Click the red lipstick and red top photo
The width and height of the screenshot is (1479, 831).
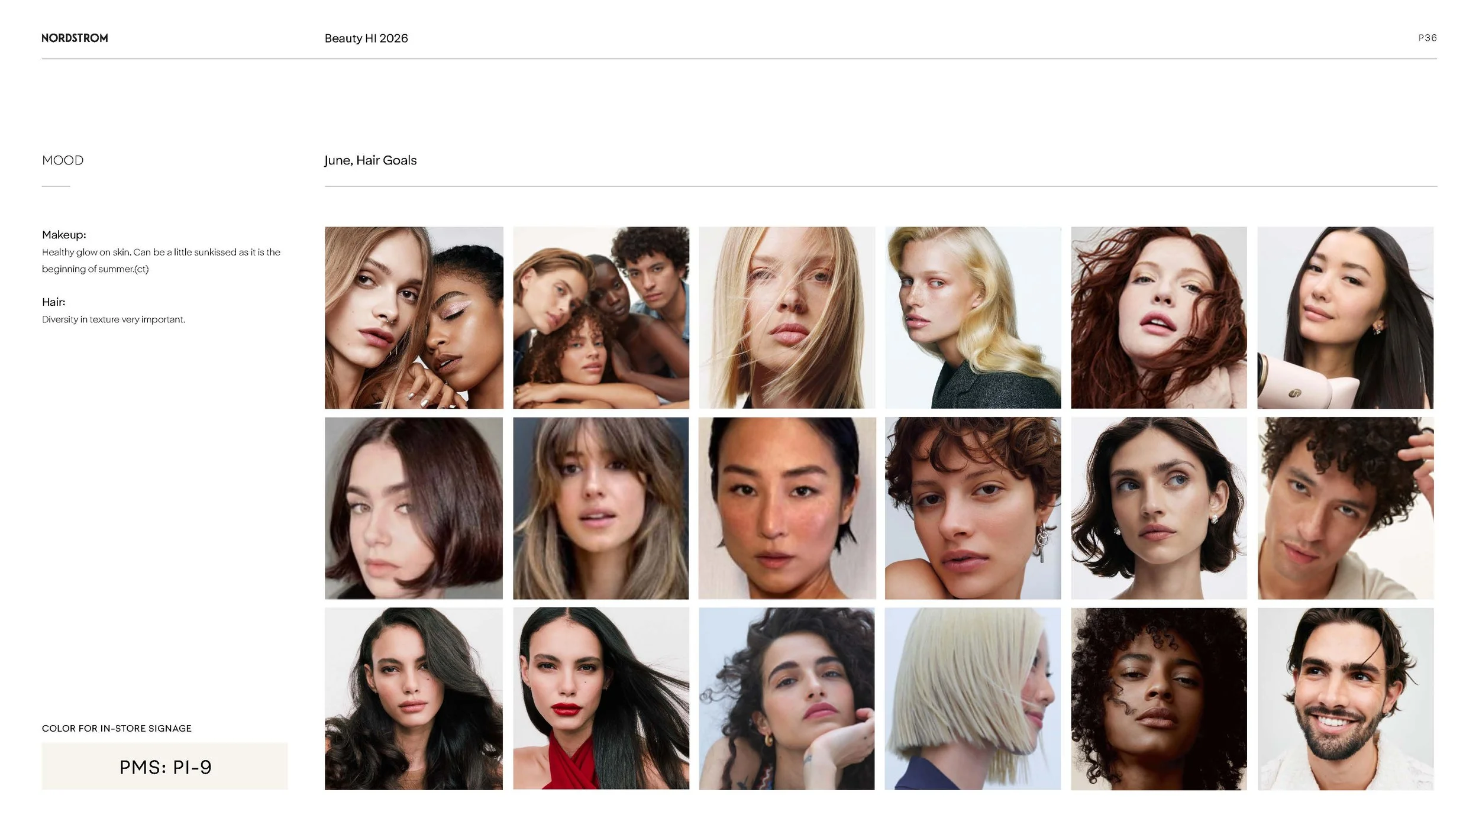coord(600,699)
